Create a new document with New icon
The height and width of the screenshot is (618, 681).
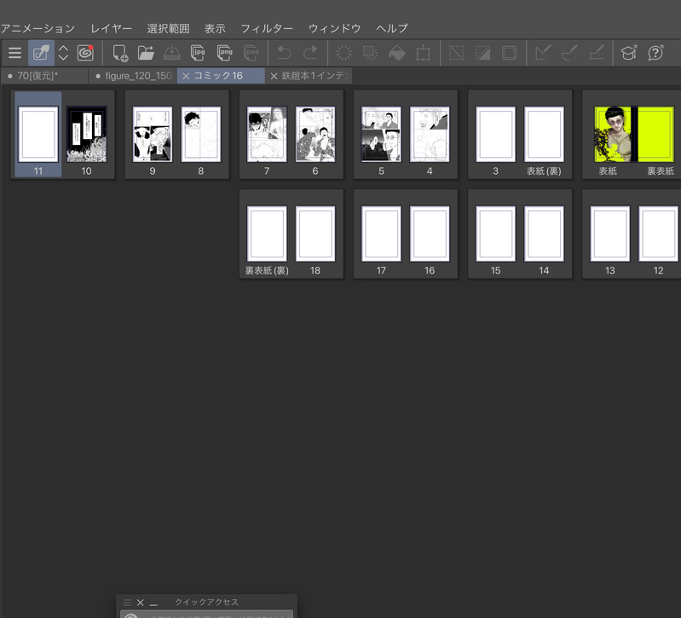pyautogui.click(x=120, y=53)
